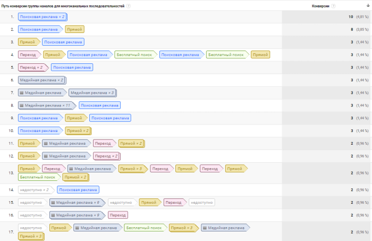Click display icon in row 12 Медийная реклама chip

(46, 156)
